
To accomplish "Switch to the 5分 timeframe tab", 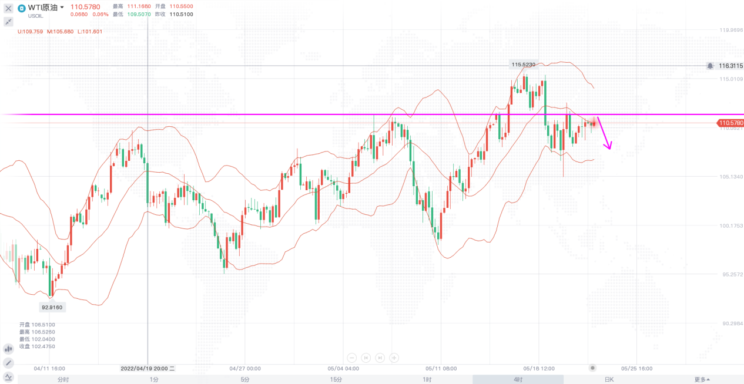I will pyautogui.click(x=245, y=379).
